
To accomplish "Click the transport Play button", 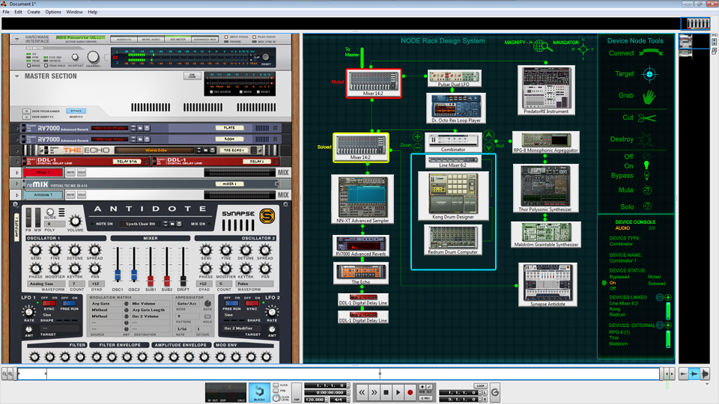I will (x=398, y=392).
